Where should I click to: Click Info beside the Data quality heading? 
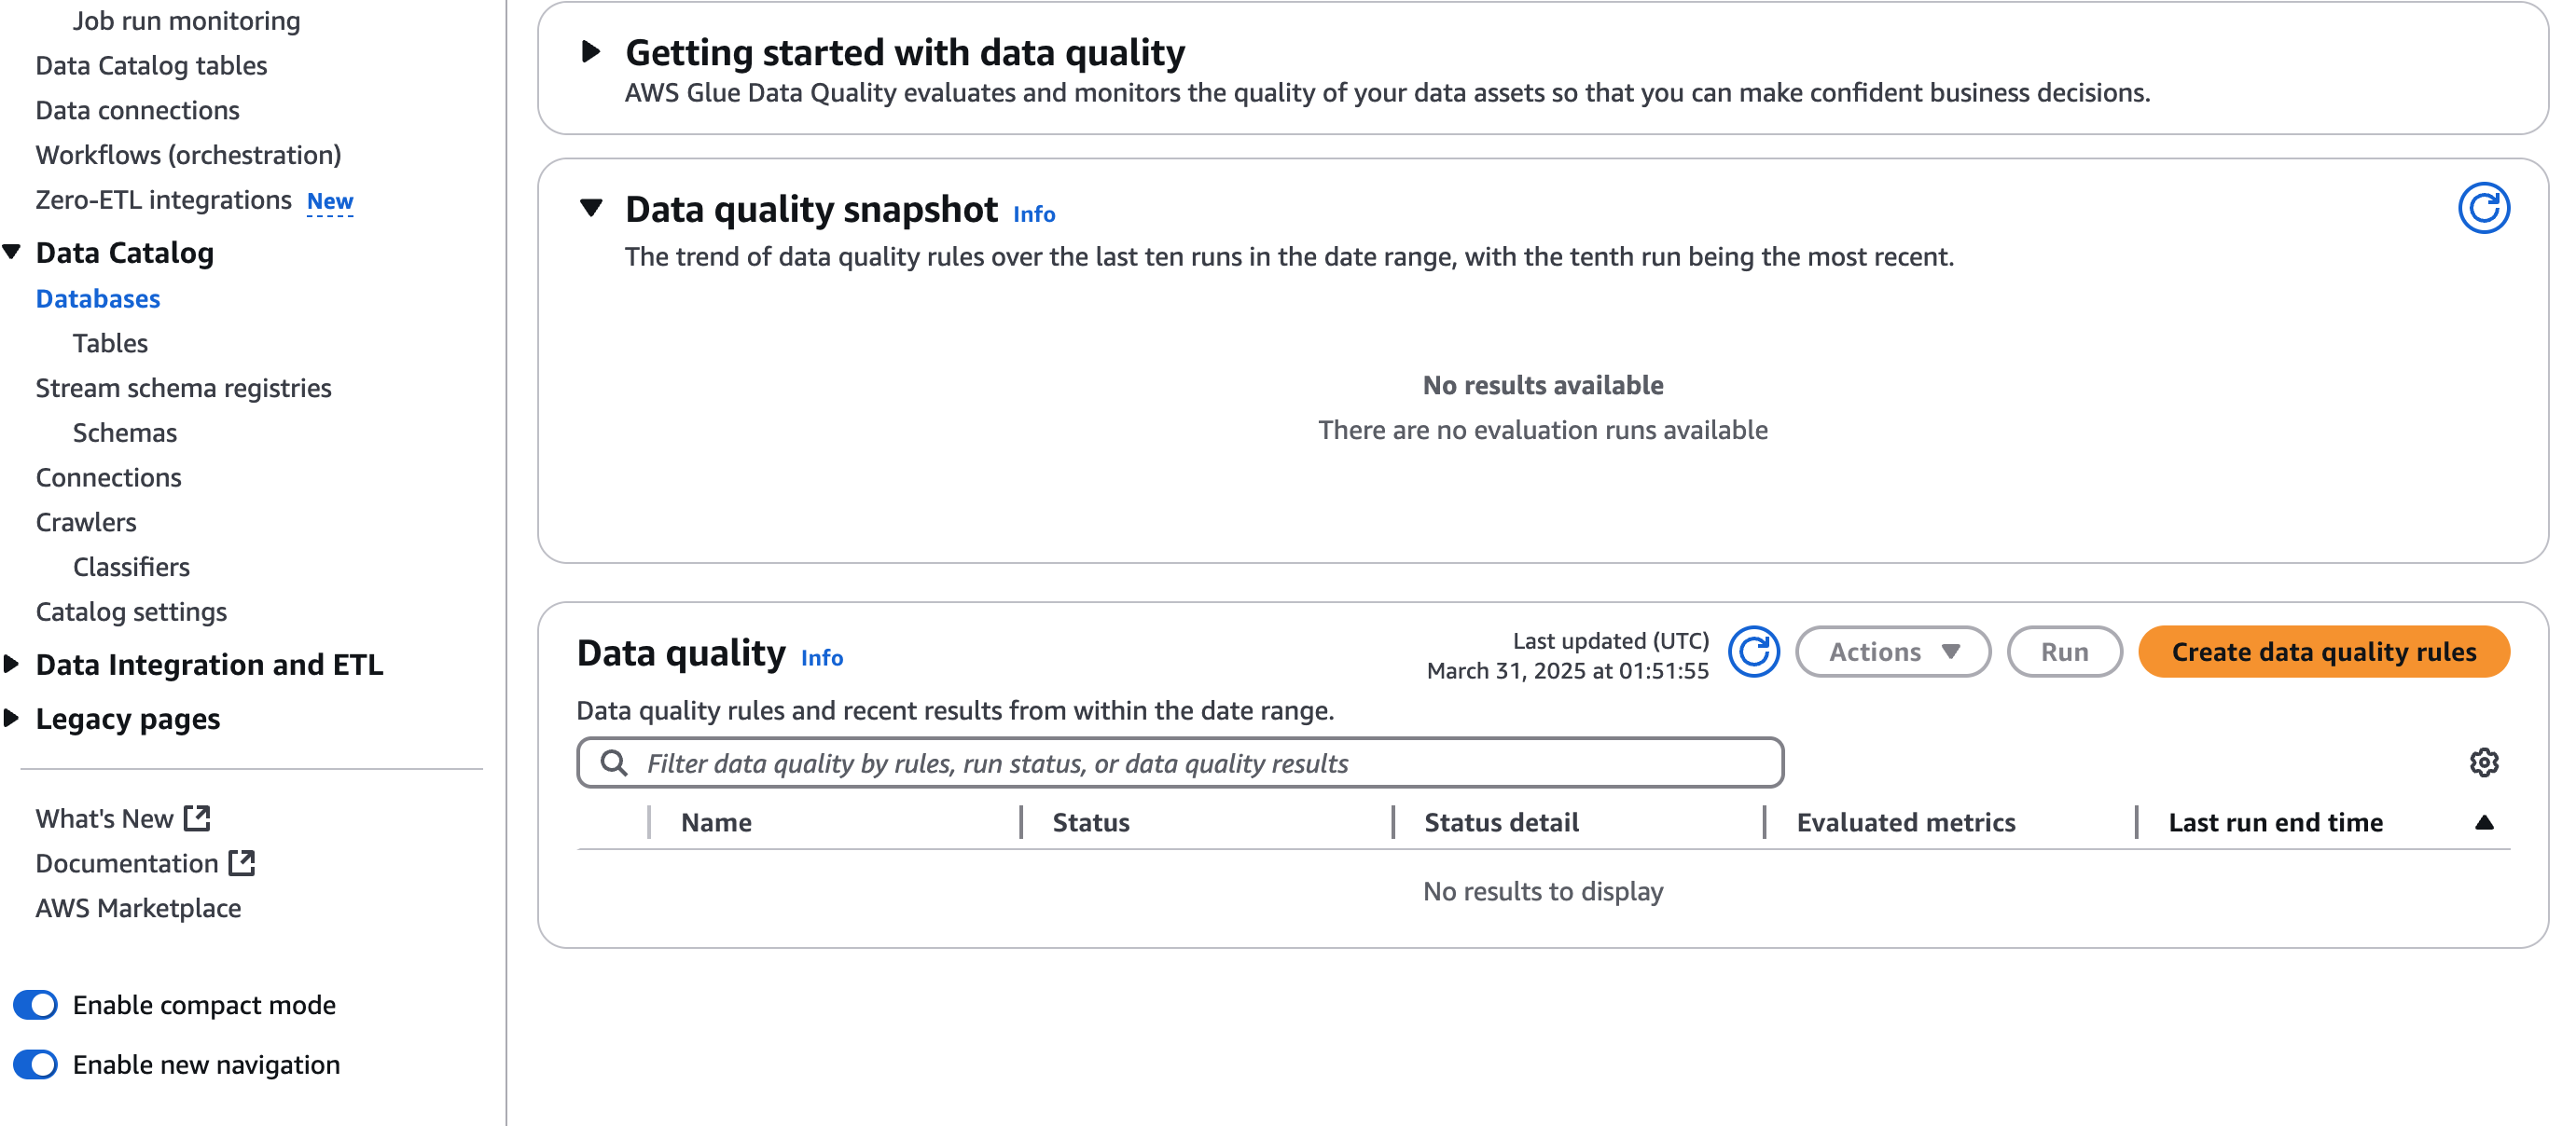[x=821, y=657]
